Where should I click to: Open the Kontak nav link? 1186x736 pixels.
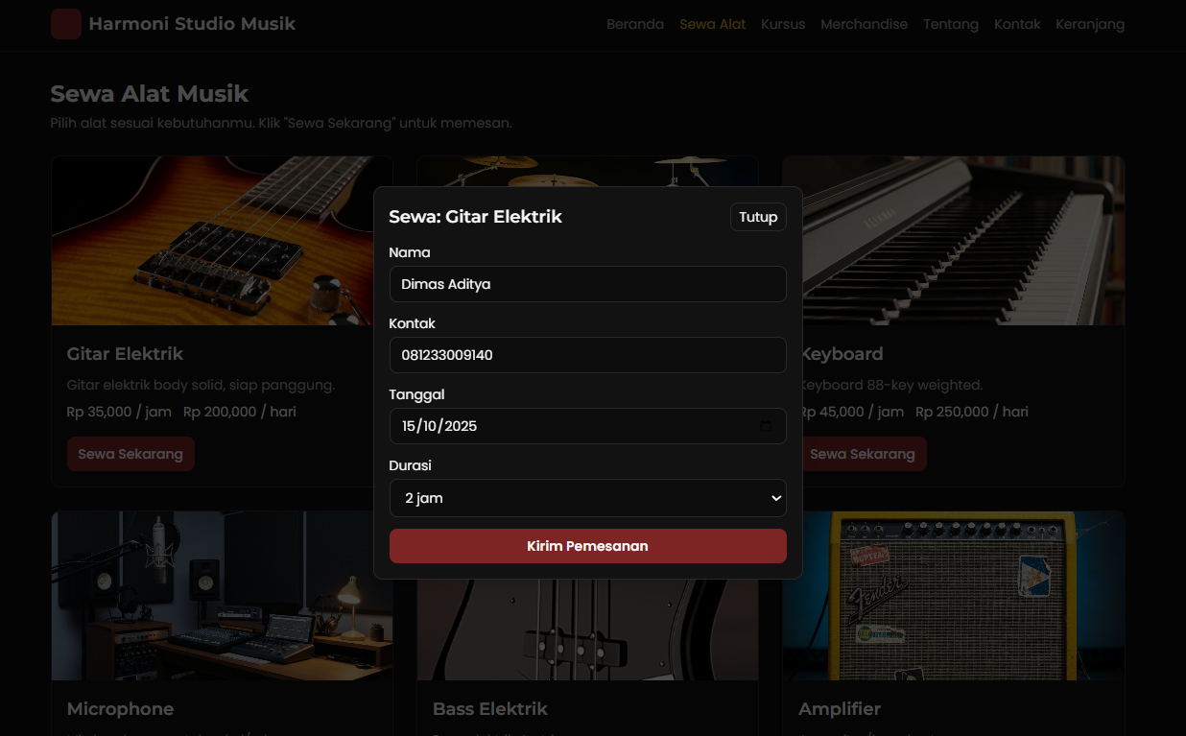[x=1017, y=24]
